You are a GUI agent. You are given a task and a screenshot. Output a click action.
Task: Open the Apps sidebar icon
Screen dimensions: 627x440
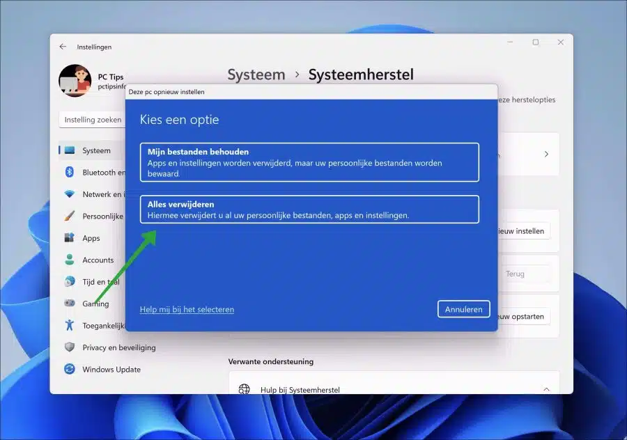point(70,238)
